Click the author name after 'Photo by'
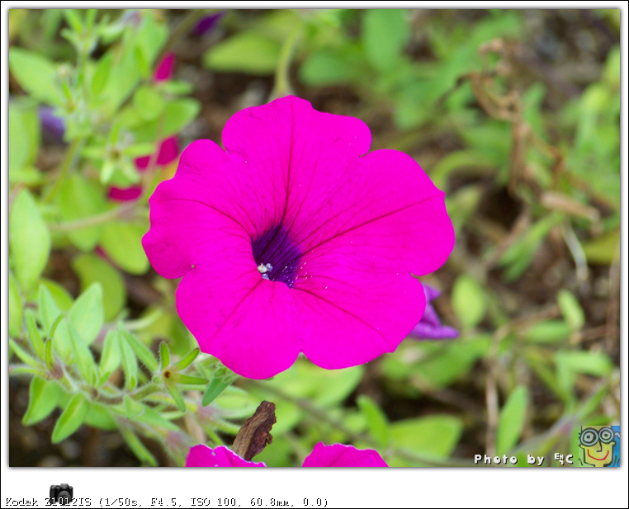629x509 pixels. [563, 459]
